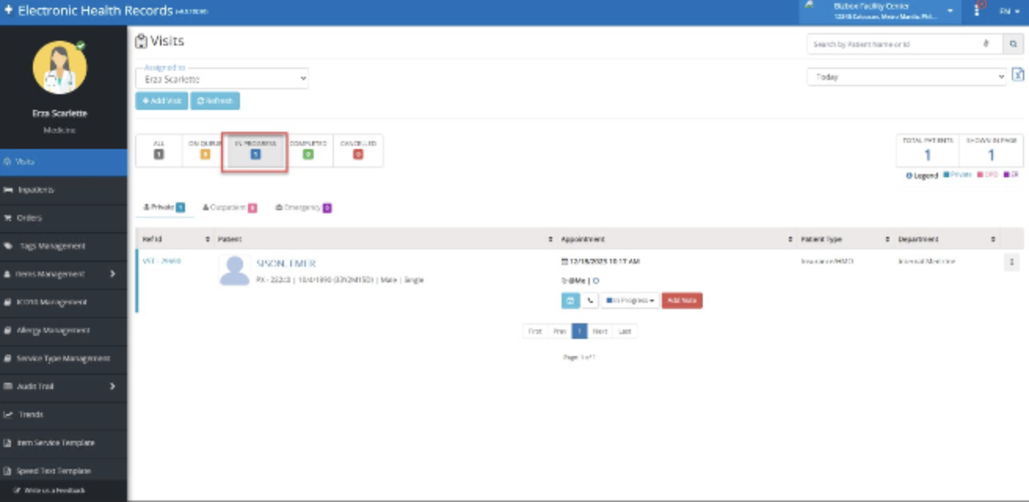Click Erza Scarlette's profile avatar
The width and height of the screenshot is (1029, 502).
click(x=60, y=67)
